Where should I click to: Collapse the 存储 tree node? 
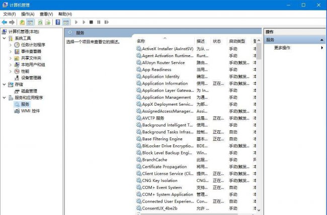pos(4,84)
